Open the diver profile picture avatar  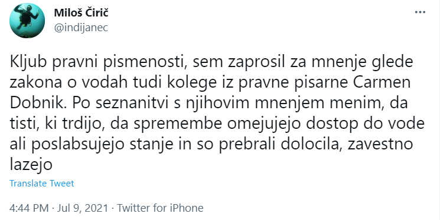(x=27, y=21)
